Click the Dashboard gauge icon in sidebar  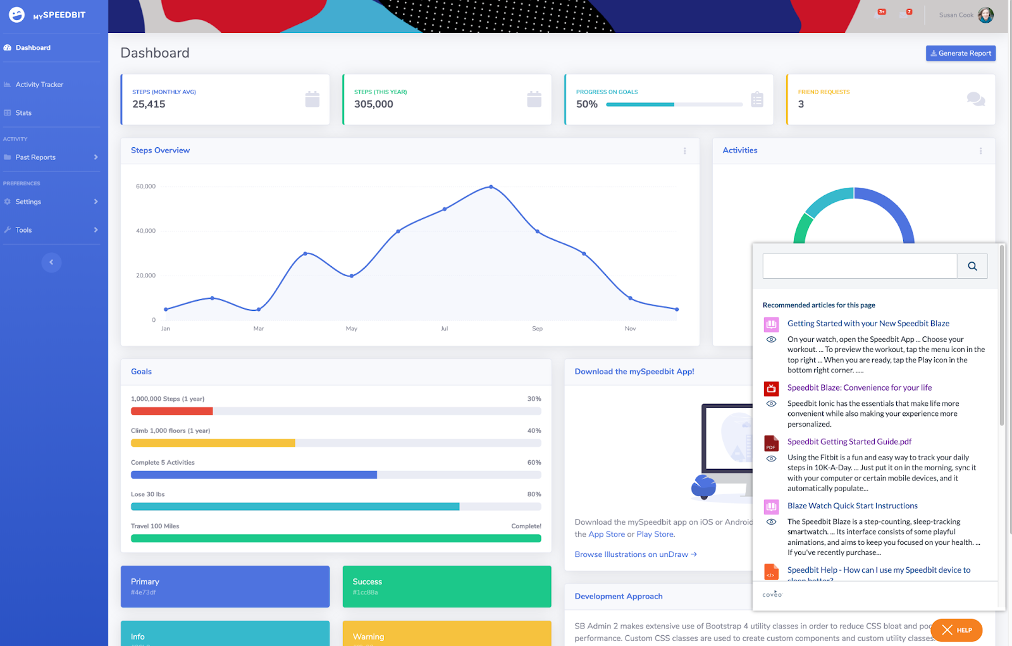(x=8, y=48)
